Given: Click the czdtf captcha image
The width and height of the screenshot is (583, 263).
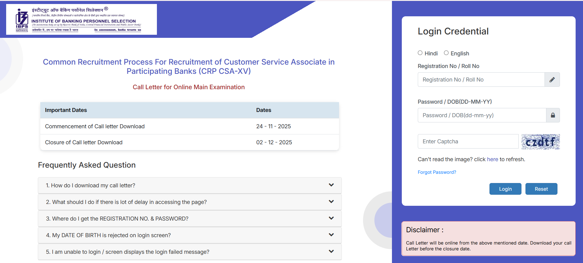Looking at the screenshot, I should point(540,142).
